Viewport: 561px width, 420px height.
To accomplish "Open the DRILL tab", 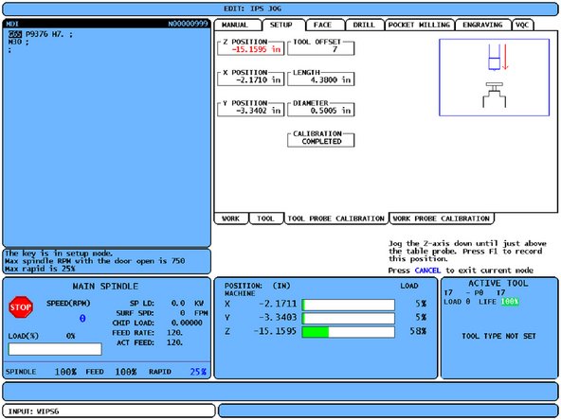I will 364,25.
